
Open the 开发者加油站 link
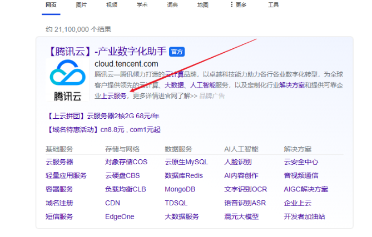(304, 216)
